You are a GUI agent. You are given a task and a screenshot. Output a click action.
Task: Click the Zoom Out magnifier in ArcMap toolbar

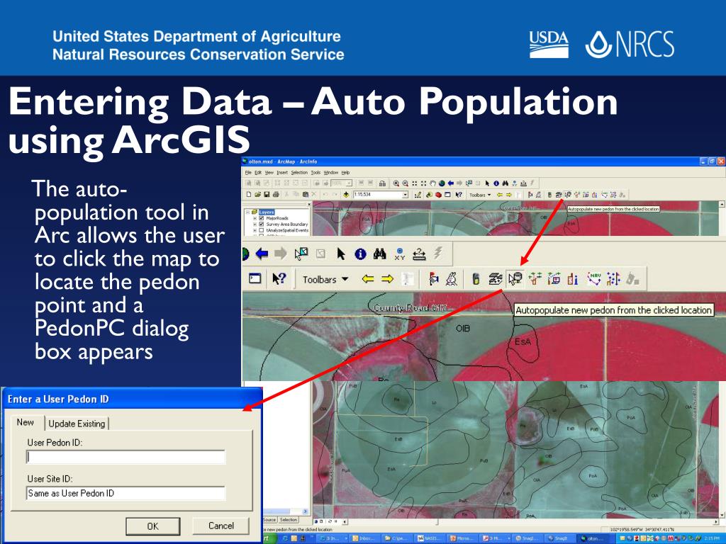(x=405, y=183)
